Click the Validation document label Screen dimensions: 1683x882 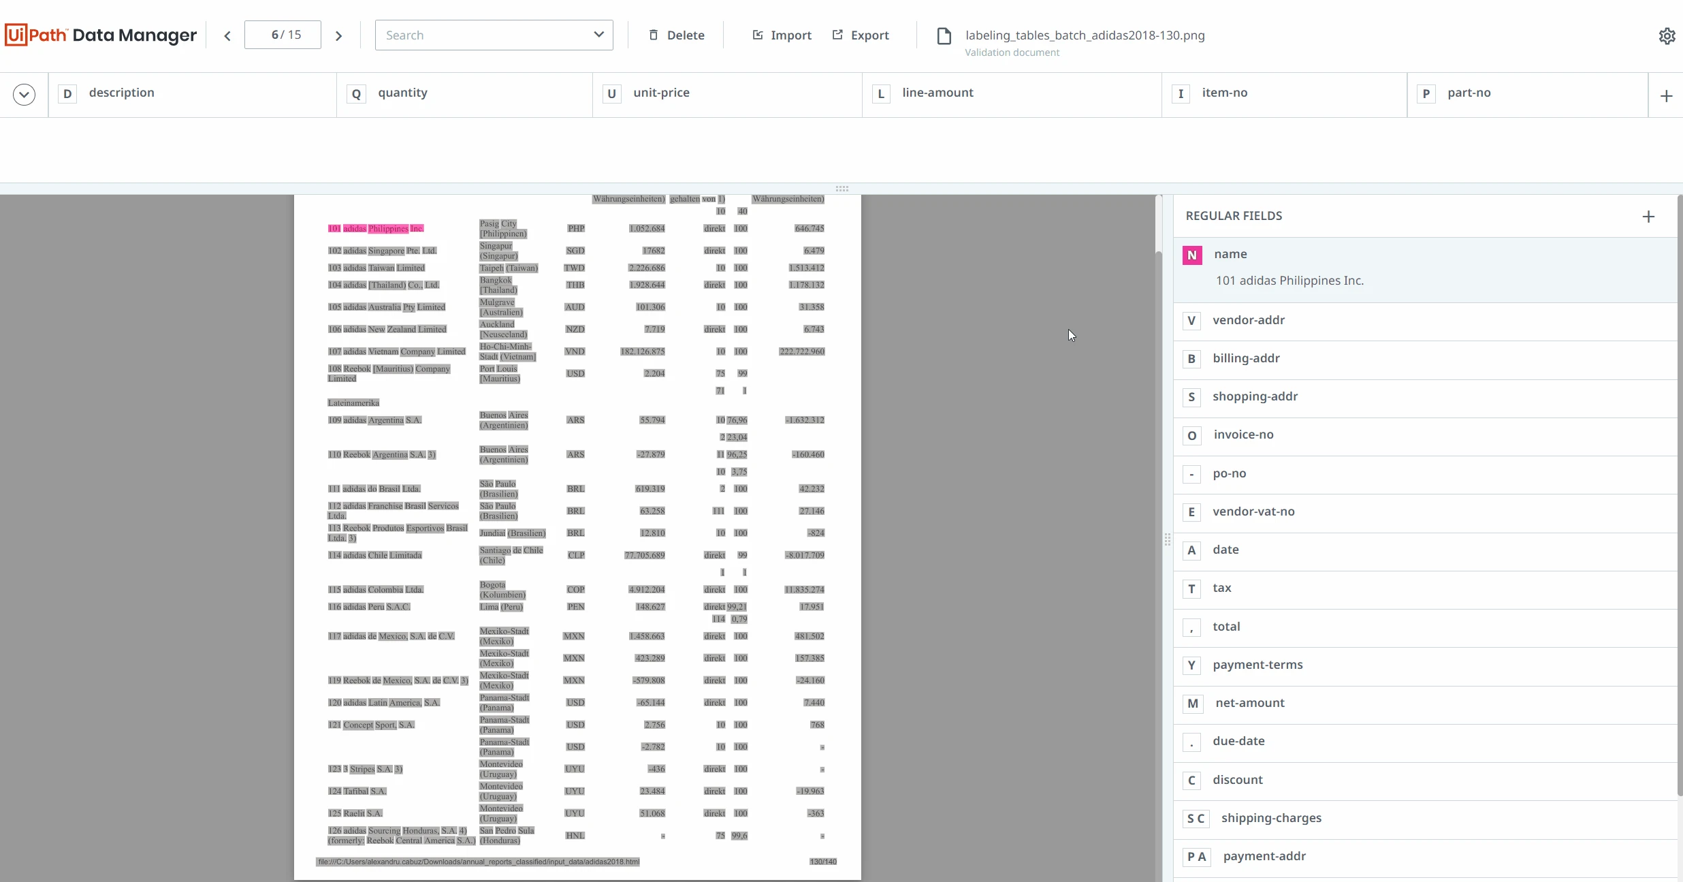pyautogui.click(x=1012, y=52)
